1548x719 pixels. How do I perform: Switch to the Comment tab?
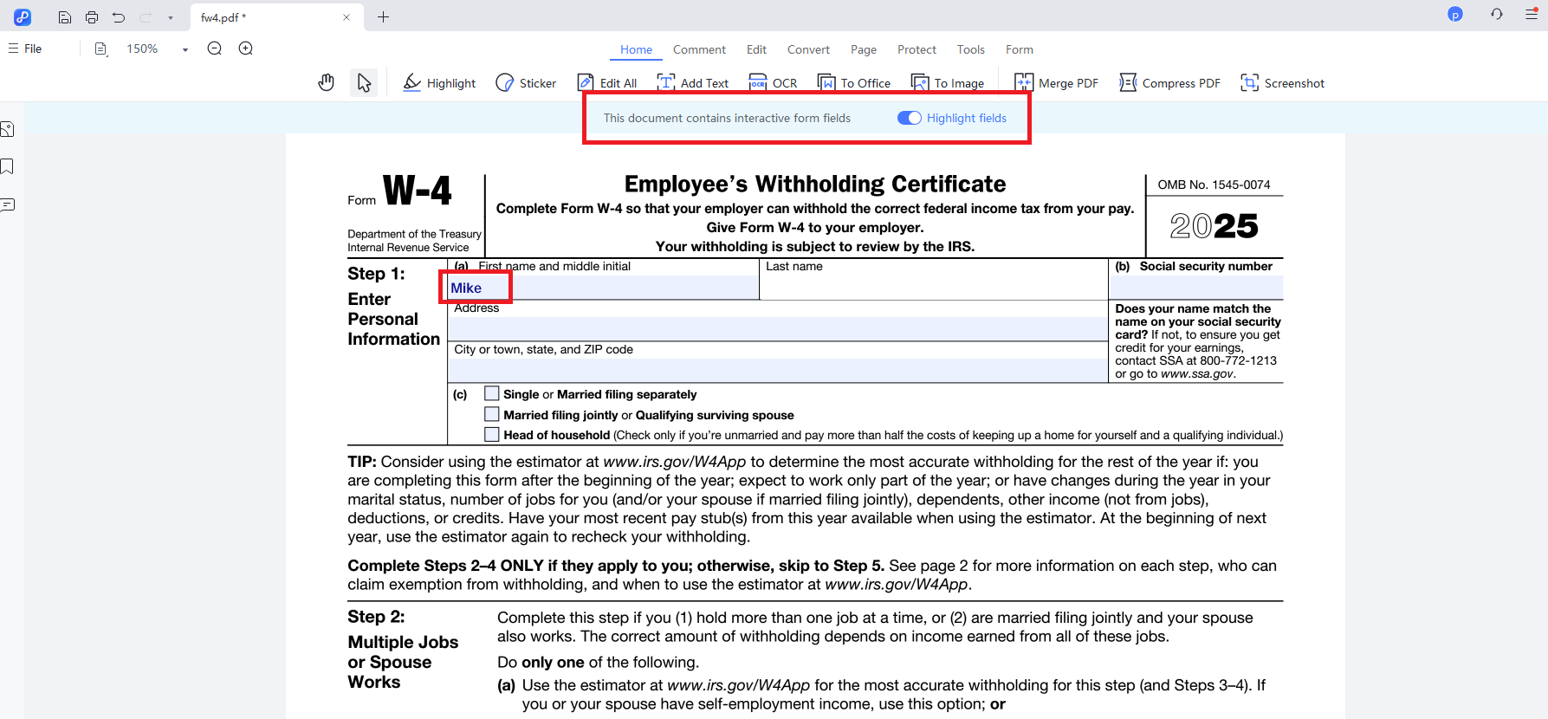[699, 49]
